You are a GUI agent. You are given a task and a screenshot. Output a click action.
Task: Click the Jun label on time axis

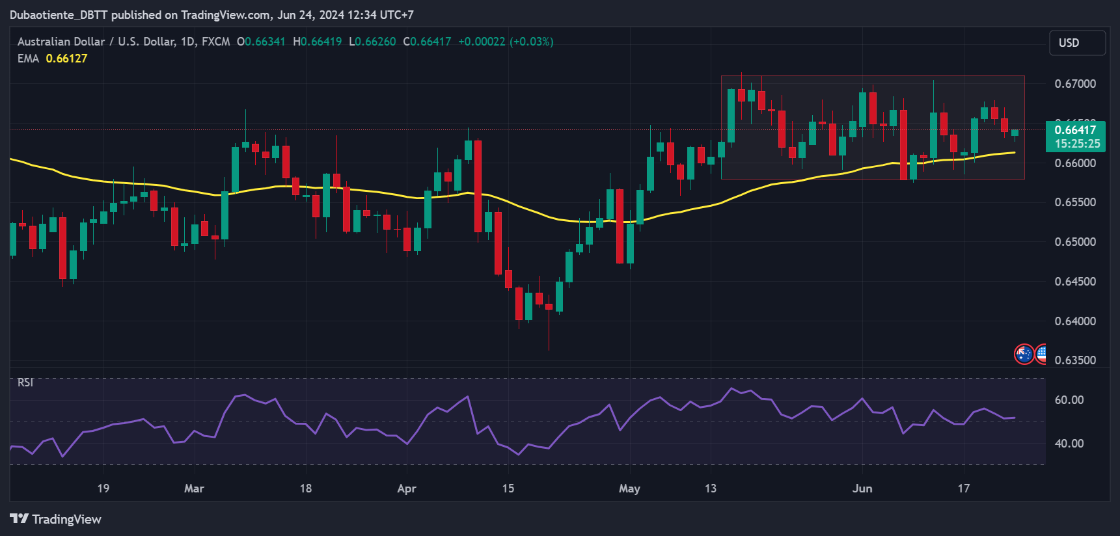coord(862,489)
